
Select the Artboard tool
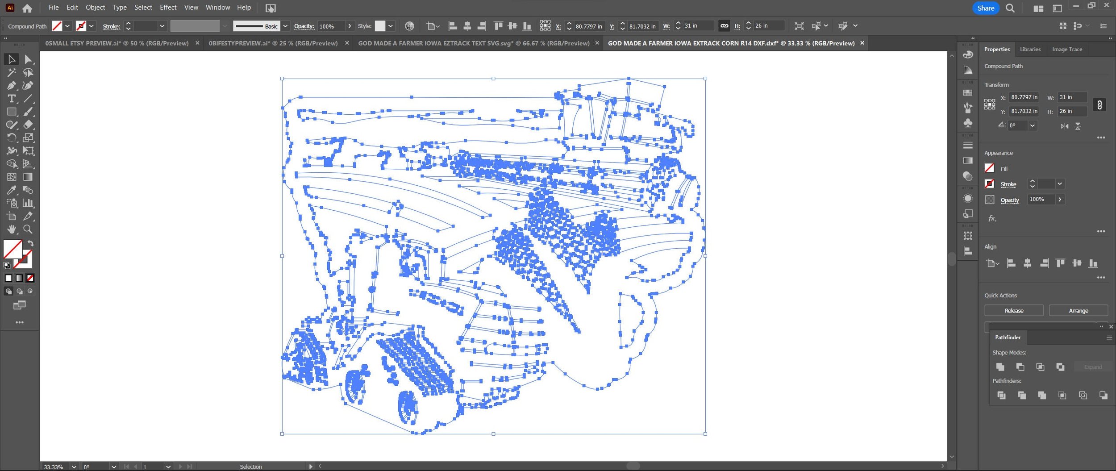pyautogui.click(x=12, y=216)
